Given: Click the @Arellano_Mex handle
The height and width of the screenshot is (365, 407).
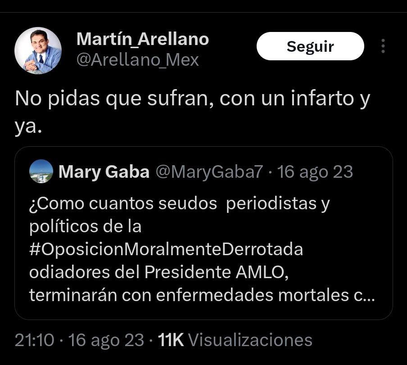Looking at the screenshot, I should point(138,60).
